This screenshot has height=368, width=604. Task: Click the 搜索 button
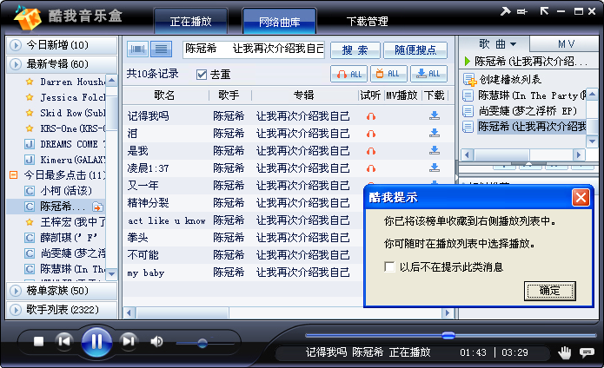tap(355, 50)
